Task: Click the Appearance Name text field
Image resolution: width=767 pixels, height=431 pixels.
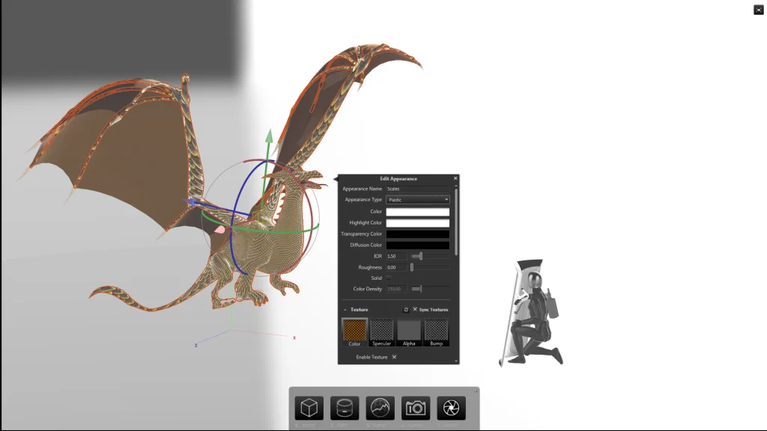Action: pos(417,189)
